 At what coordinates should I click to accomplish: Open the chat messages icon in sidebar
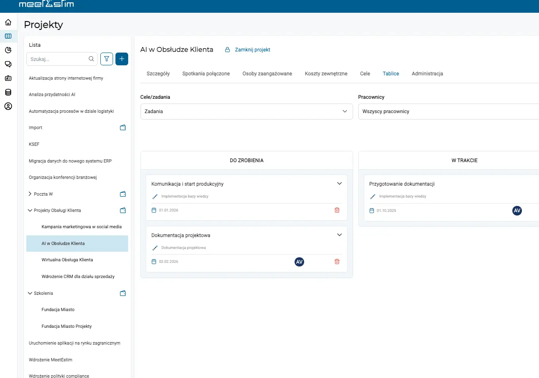8,64
